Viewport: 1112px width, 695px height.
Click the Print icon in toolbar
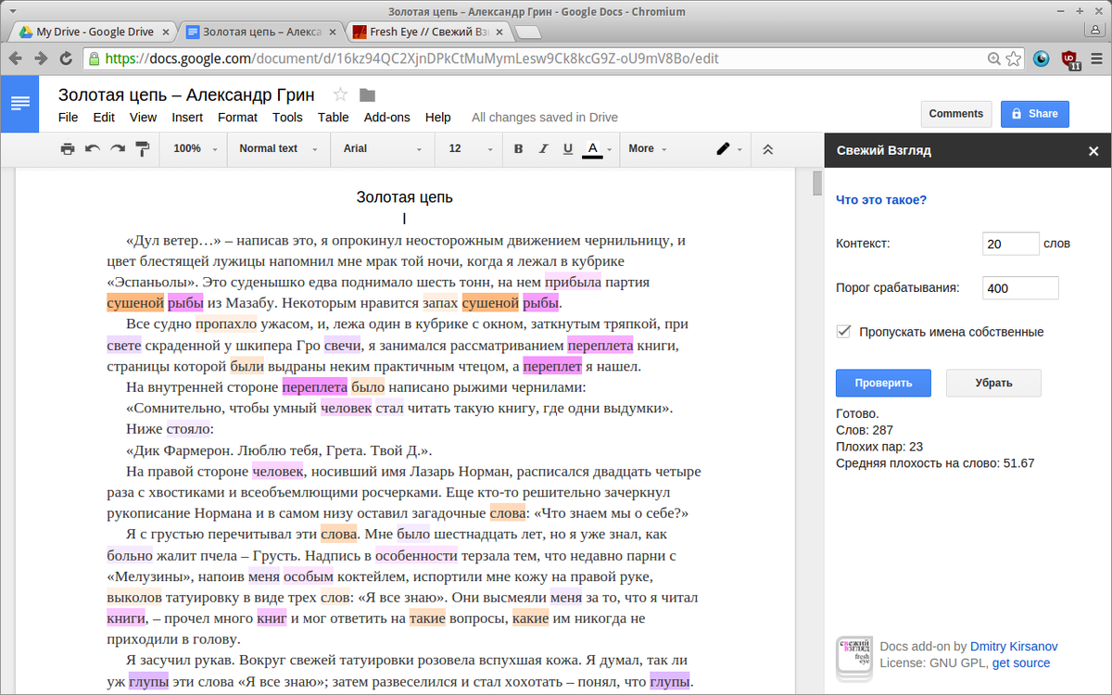pyautogui.click(x=68, y=149)
